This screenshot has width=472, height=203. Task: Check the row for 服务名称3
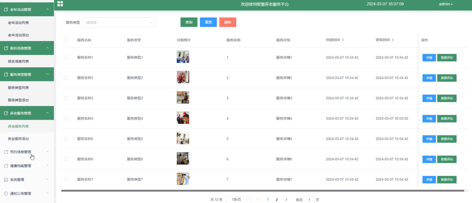[67, 98]
